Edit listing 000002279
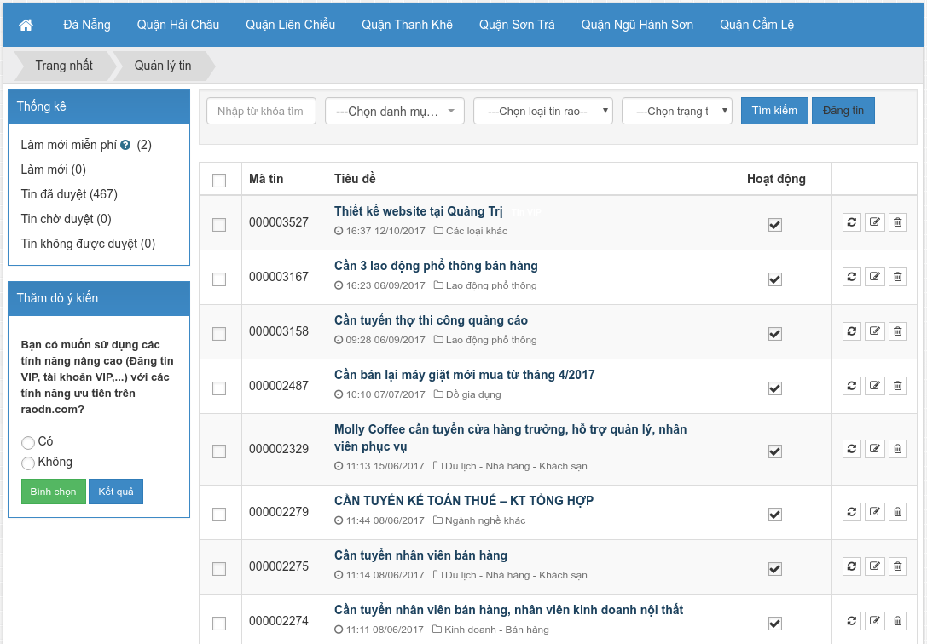The image size is (927, 644). 874,512
